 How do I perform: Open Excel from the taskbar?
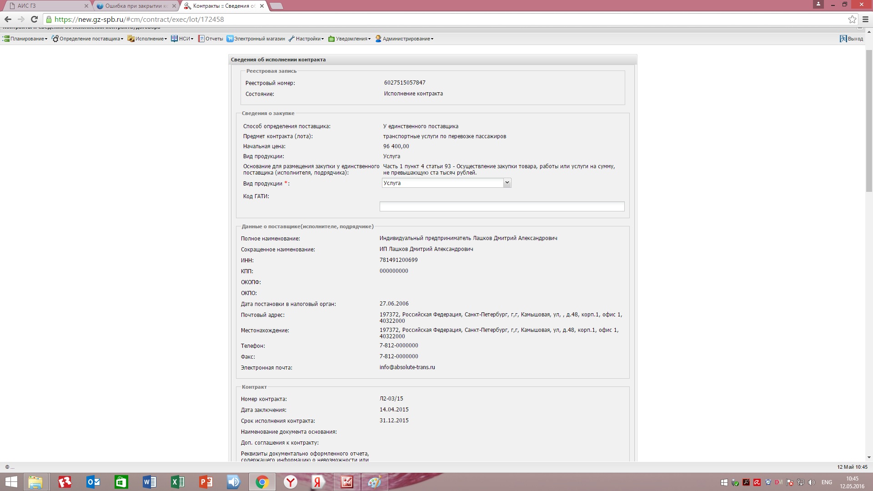click(x=177, y=482)
